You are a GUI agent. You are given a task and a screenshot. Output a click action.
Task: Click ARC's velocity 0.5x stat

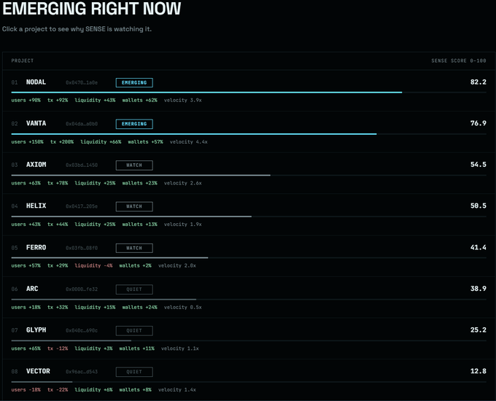pos(182,308)
